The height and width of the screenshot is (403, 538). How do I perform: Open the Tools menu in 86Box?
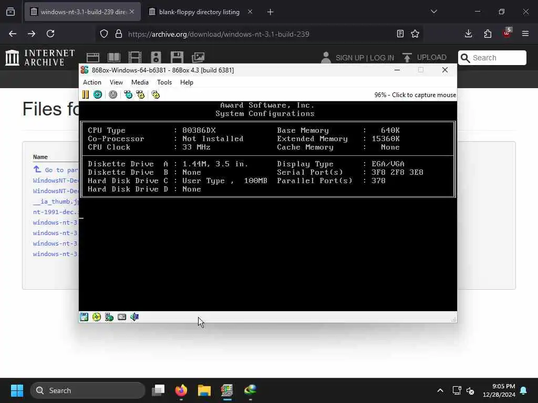pyautogui.click(x=164, y=82)
